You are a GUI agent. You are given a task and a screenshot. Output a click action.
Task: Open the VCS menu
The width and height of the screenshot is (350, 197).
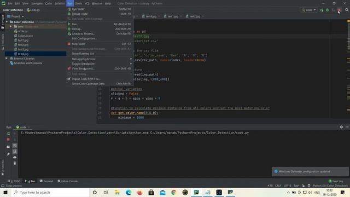click(87, 3)
